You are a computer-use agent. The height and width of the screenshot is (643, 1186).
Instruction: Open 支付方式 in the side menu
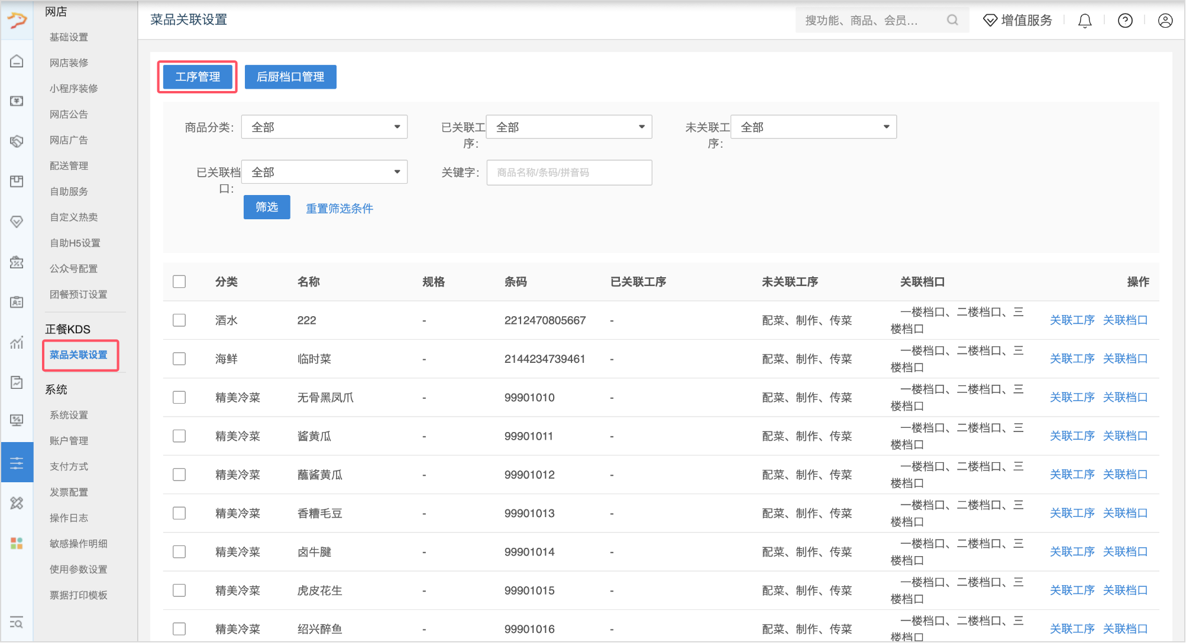point(69,466)
